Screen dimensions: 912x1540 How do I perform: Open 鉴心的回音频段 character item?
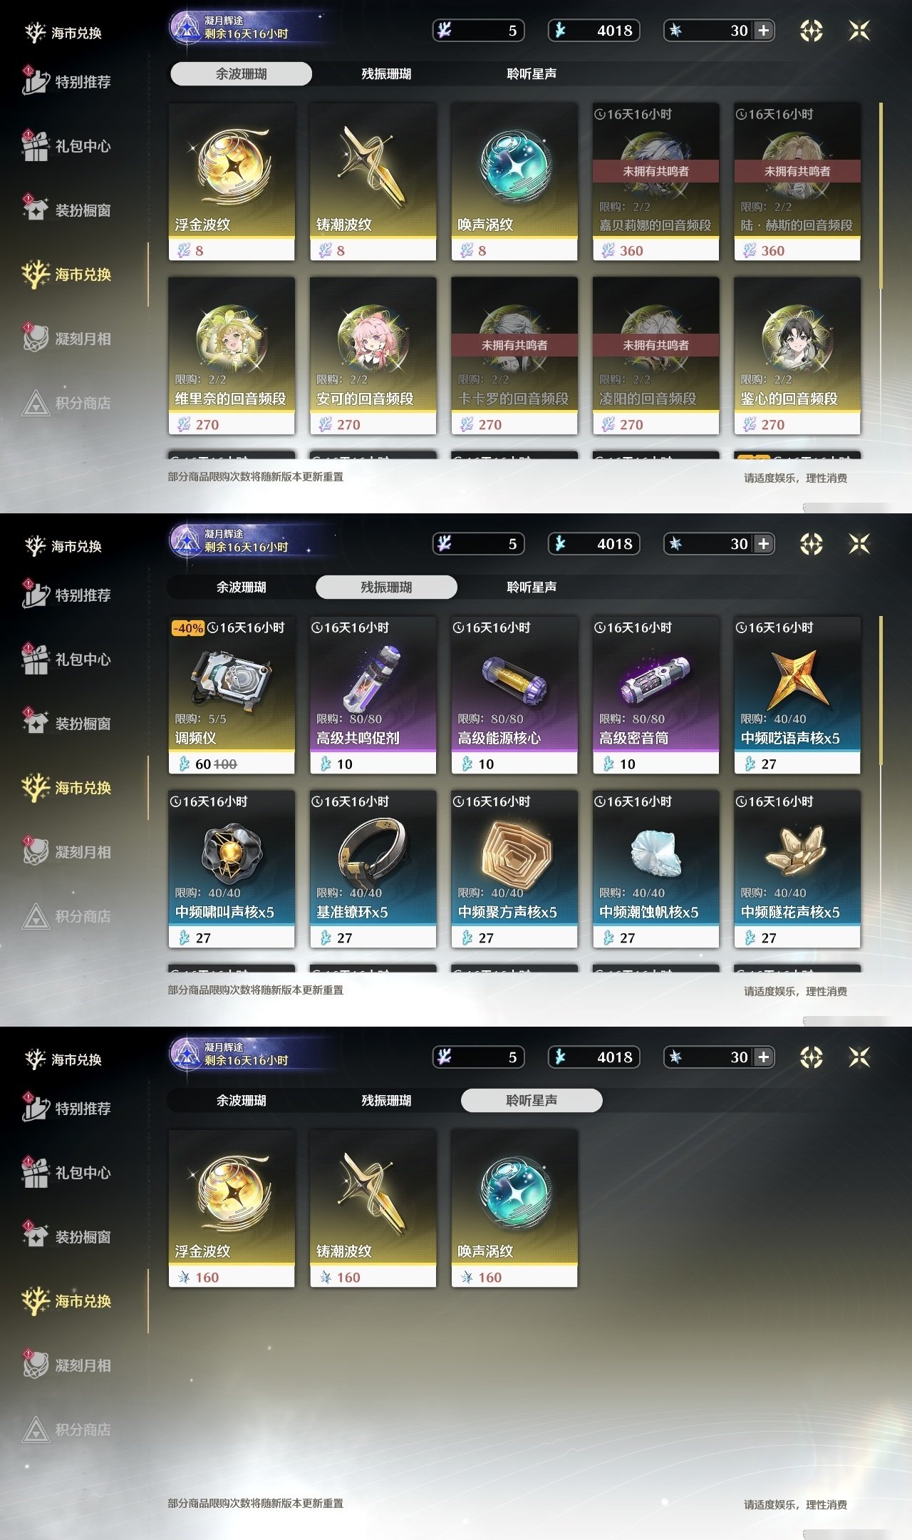(797, 356)
